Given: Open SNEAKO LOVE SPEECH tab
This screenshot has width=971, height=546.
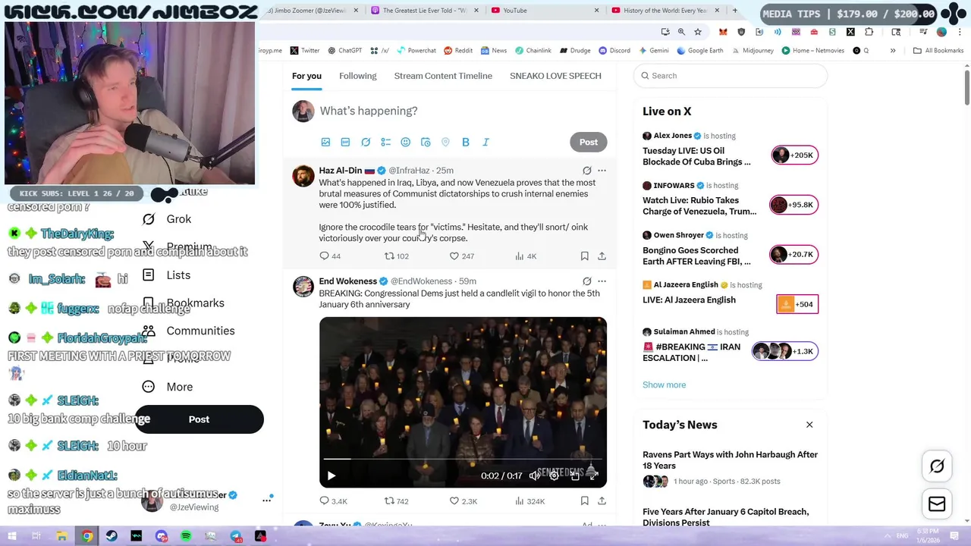Looking at the screenshot, I should 555,76.
